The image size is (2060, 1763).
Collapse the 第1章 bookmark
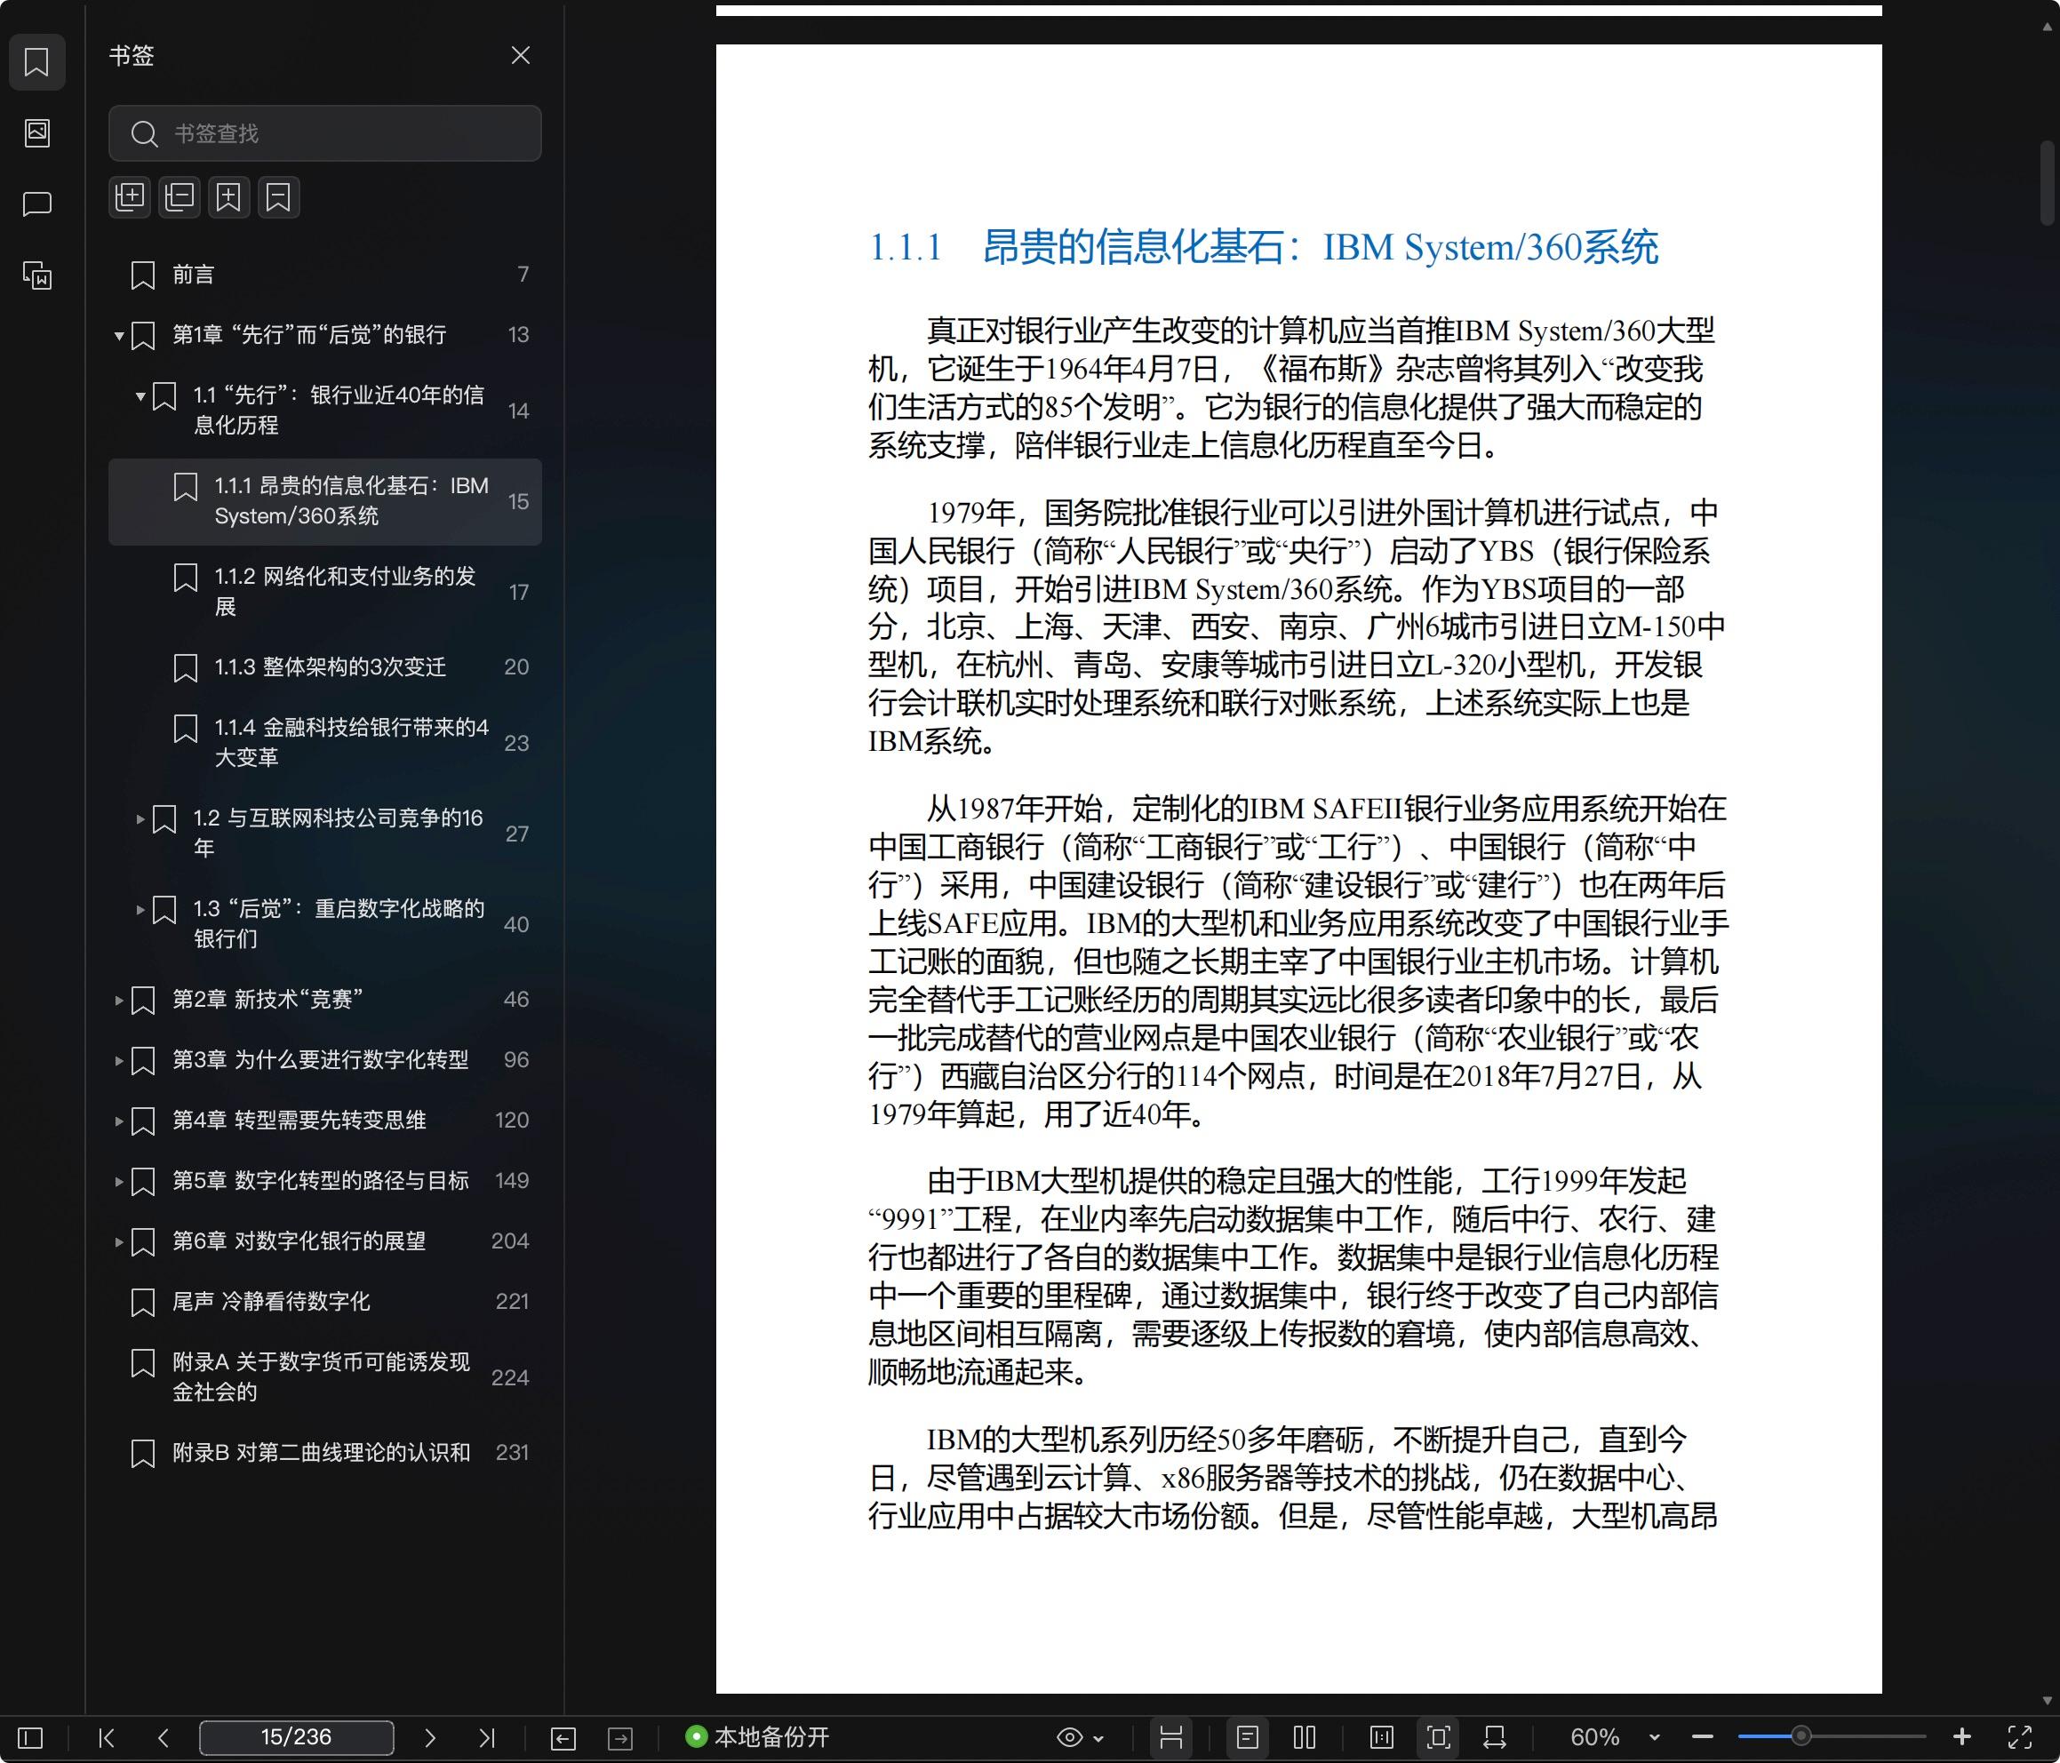(118, 335)
